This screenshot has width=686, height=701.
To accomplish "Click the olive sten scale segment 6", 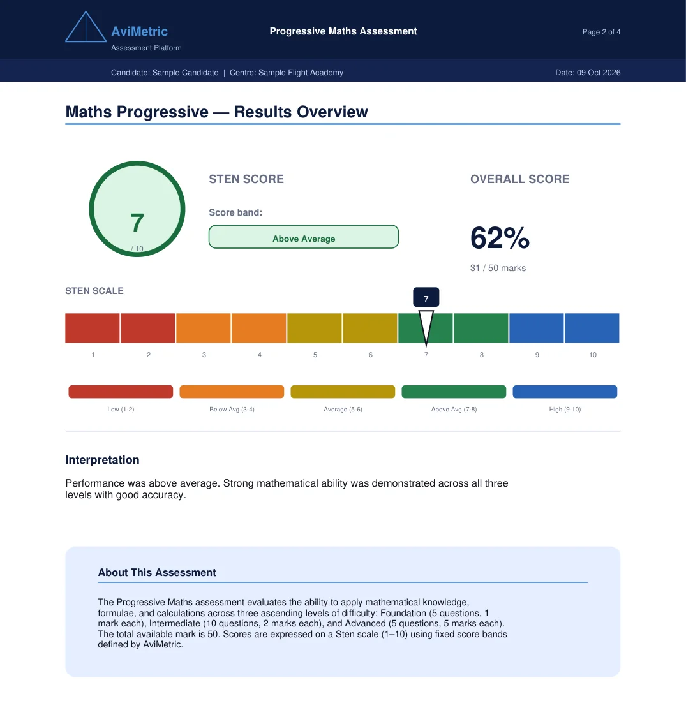I will click(370, 328).
